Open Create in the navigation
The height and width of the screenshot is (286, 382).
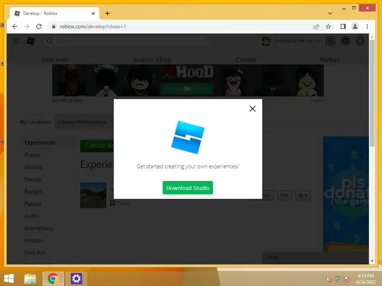[246, 60]
